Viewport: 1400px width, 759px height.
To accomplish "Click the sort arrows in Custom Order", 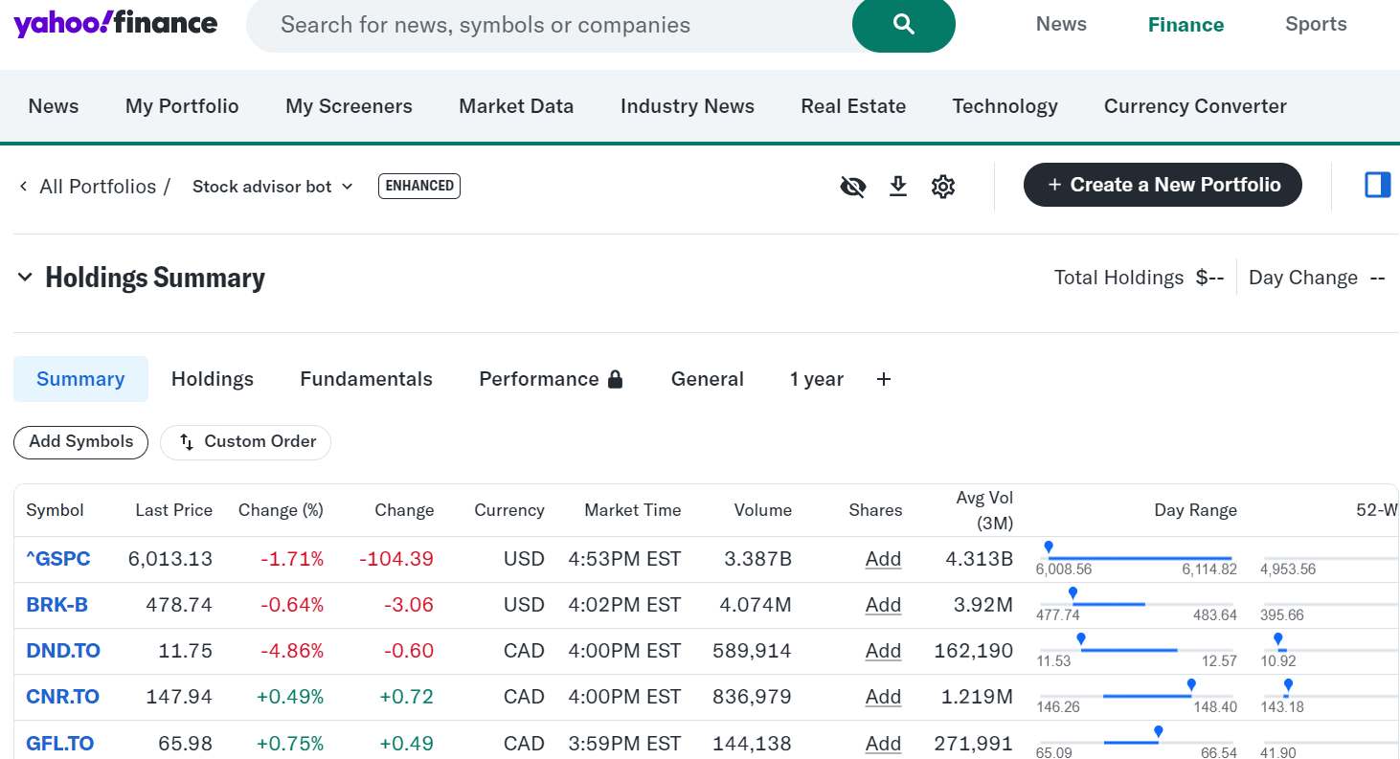I will [185, 441].
